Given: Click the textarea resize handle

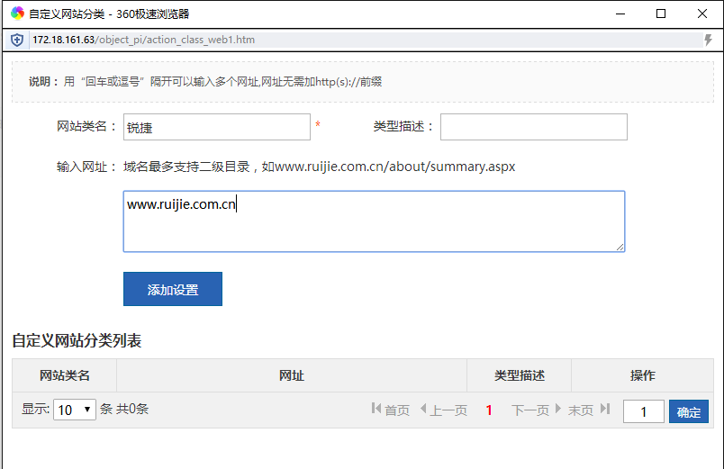Looking at the screenshot, I should click(620, 248).
